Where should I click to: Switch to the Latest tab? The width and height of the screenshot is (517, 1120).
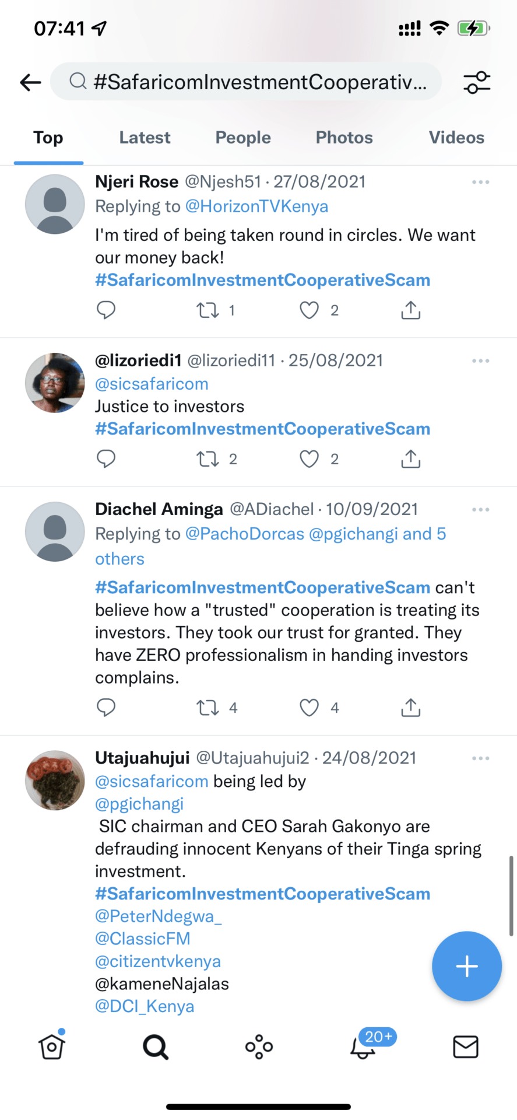click(145, 138)
